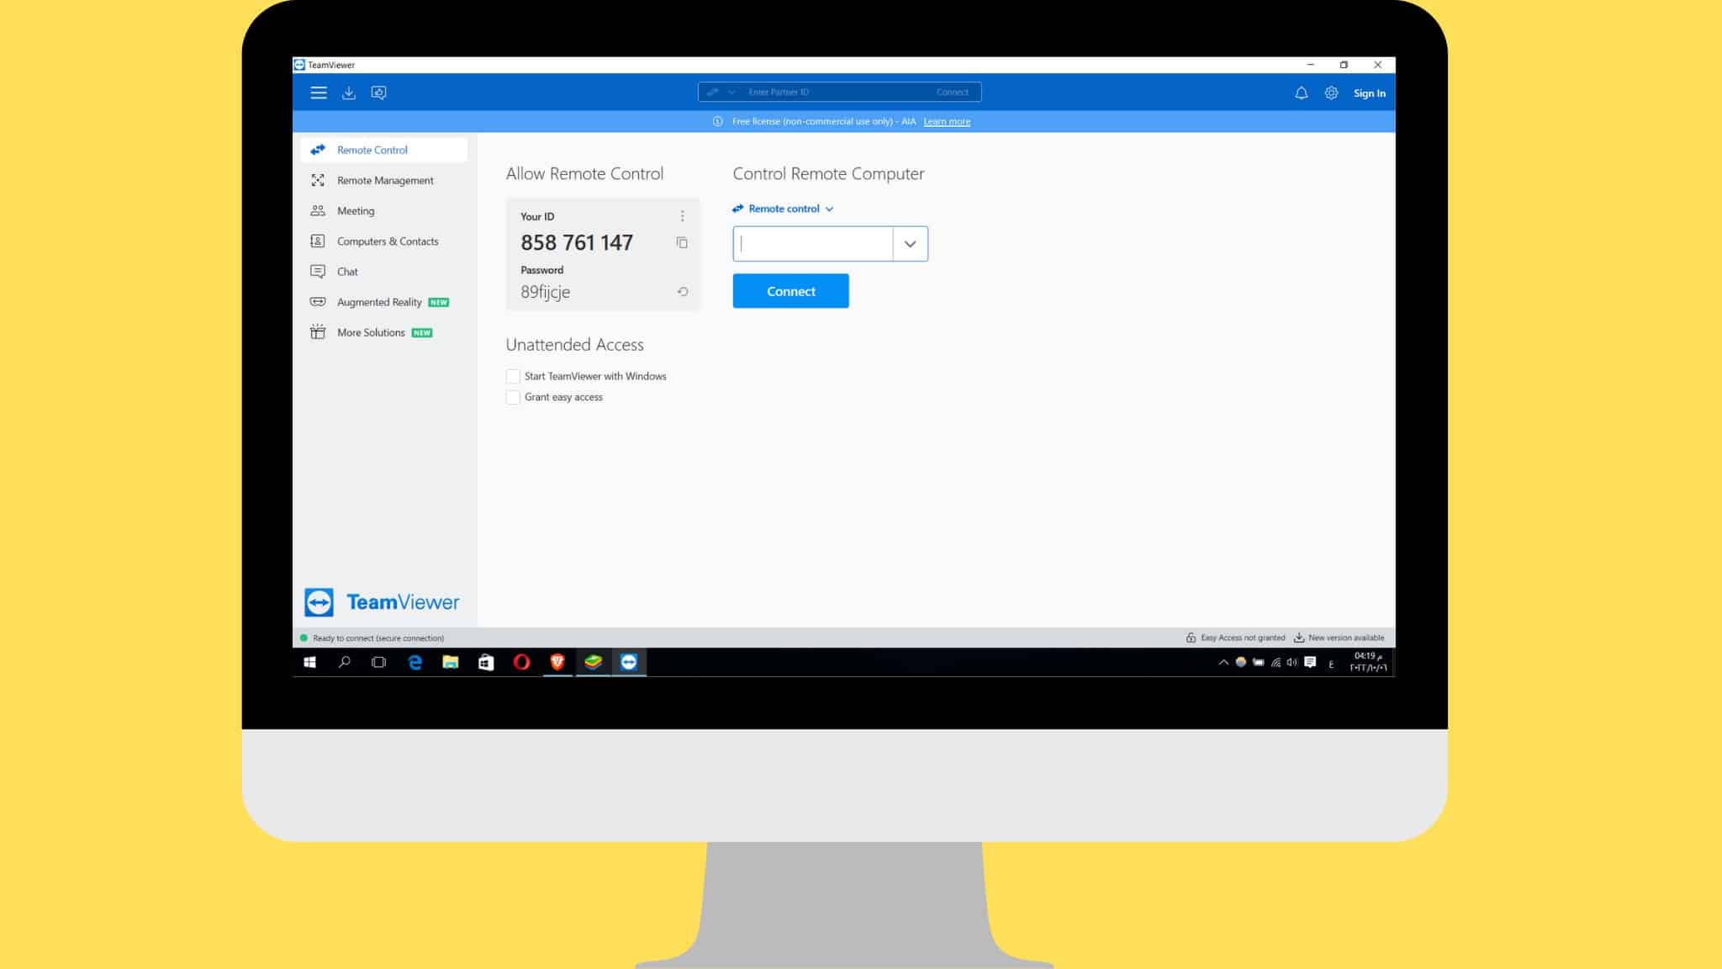Click Connect in the top partner bar
The image size is (1722, 969).
point(952,93)
